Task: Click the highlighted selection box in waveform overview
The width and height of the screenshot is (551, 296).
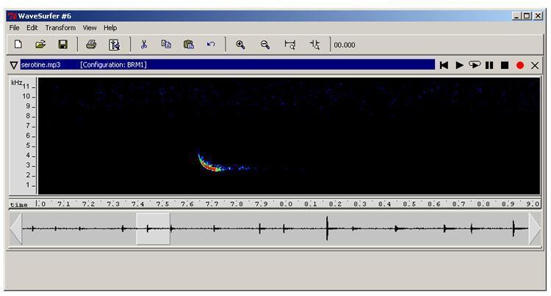Action: pyautogui.click(x=153, y=229)
